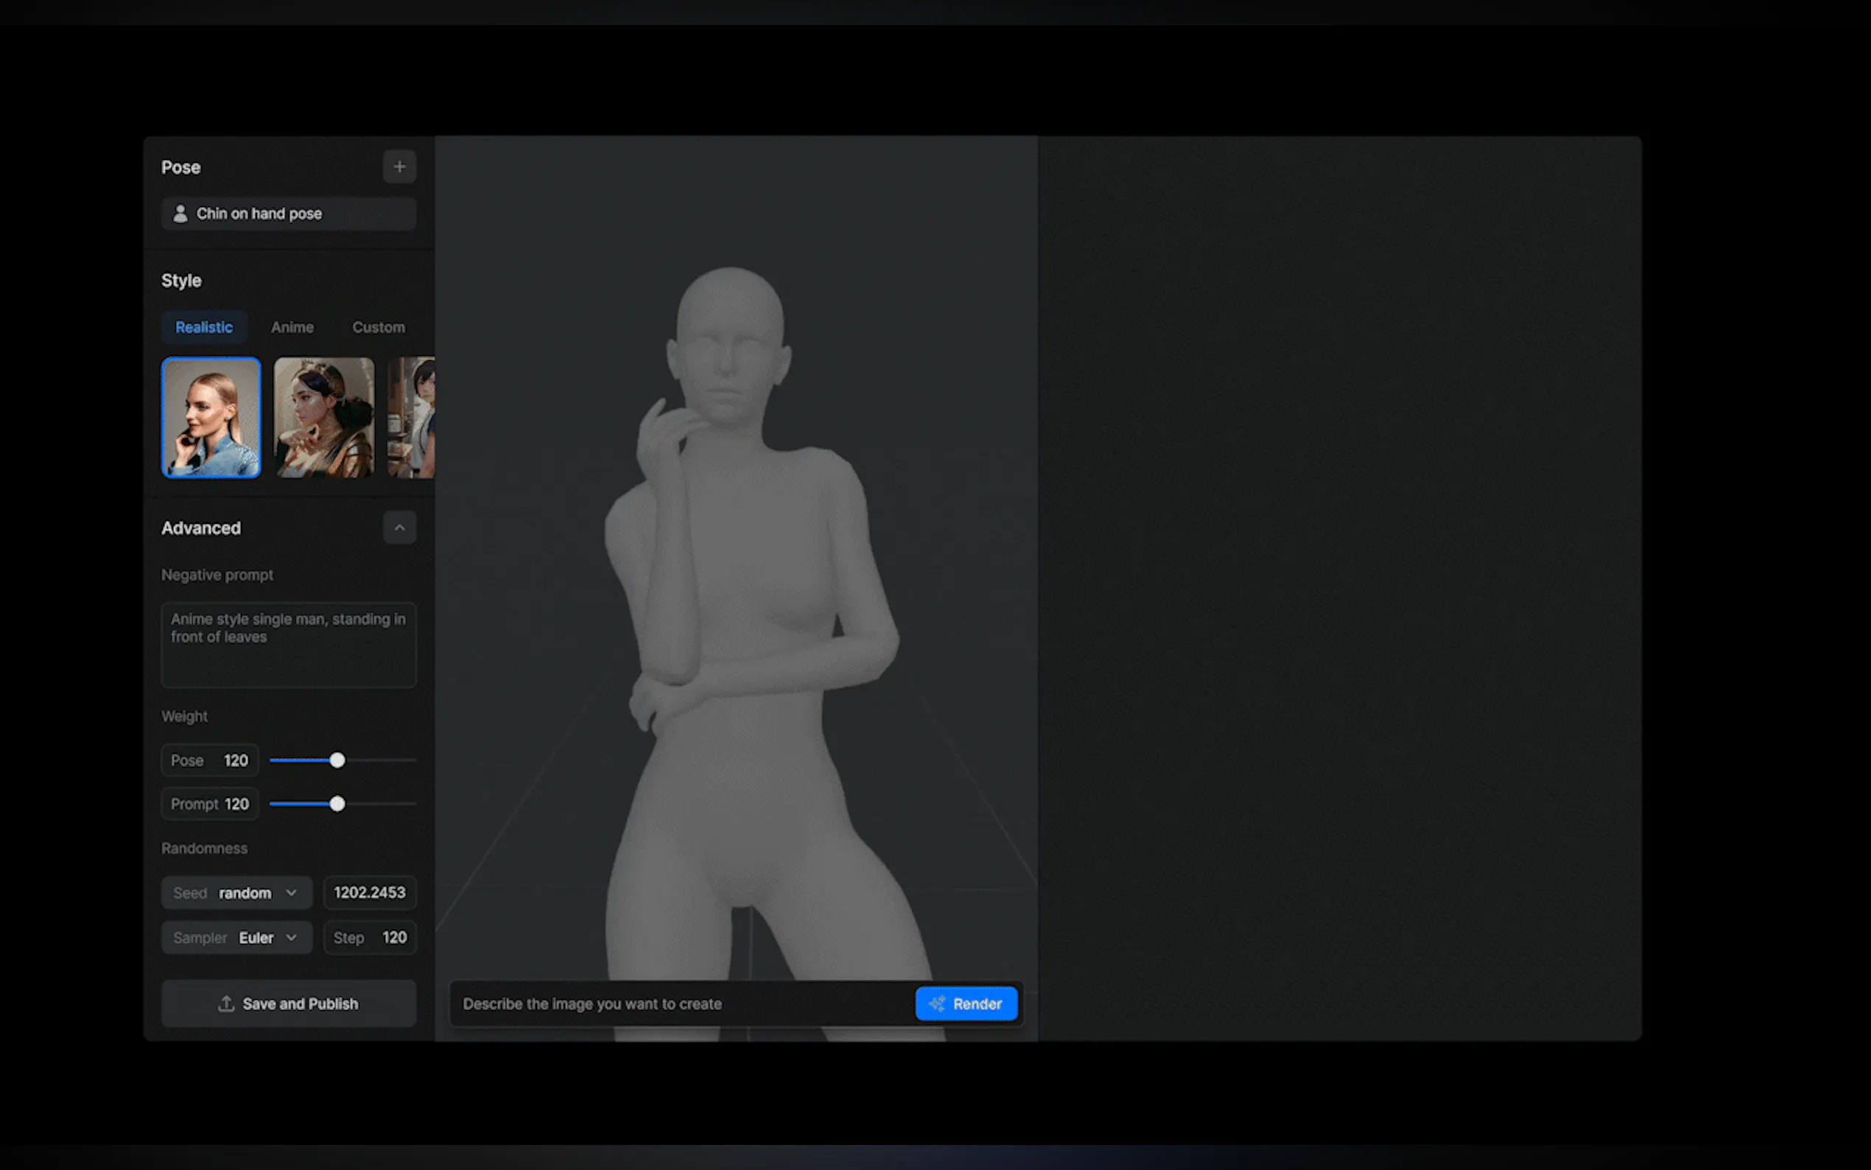Switch to the Anime style tab
The image size is (1871, 1170).
(292, 327)
